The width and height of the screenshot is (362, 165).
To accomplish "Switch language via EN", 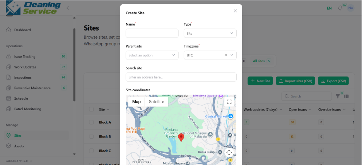I will (329, 8).
